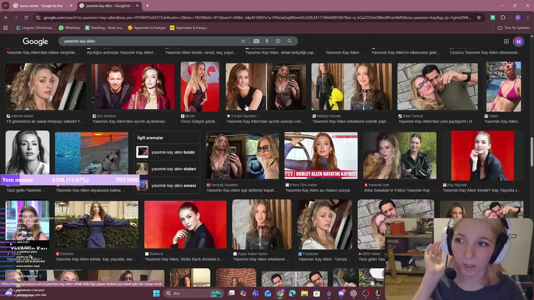The width and height of the screenshot is (534, 300).
Task: Open the 9 Eylül Gazetesi image result
Action: point(266,87)
